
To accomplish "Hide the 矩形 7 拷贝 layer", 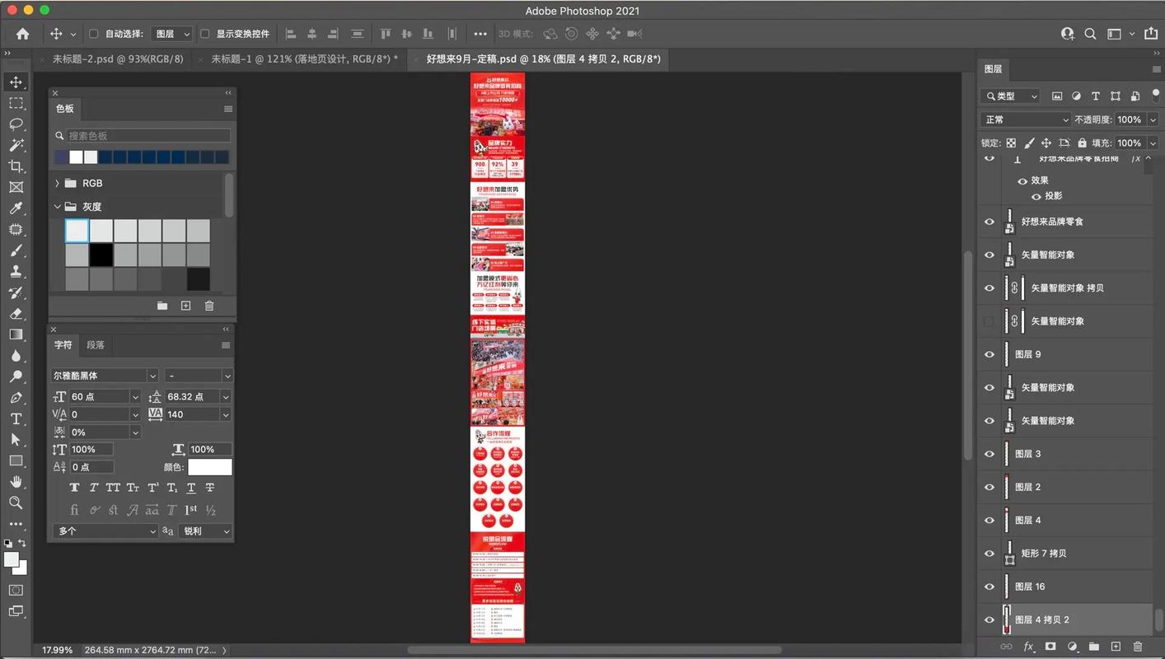I will pyautogui.click(x=990, y=554).
